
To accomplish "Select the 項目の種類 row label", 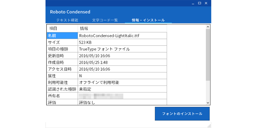I will [62, 49].
